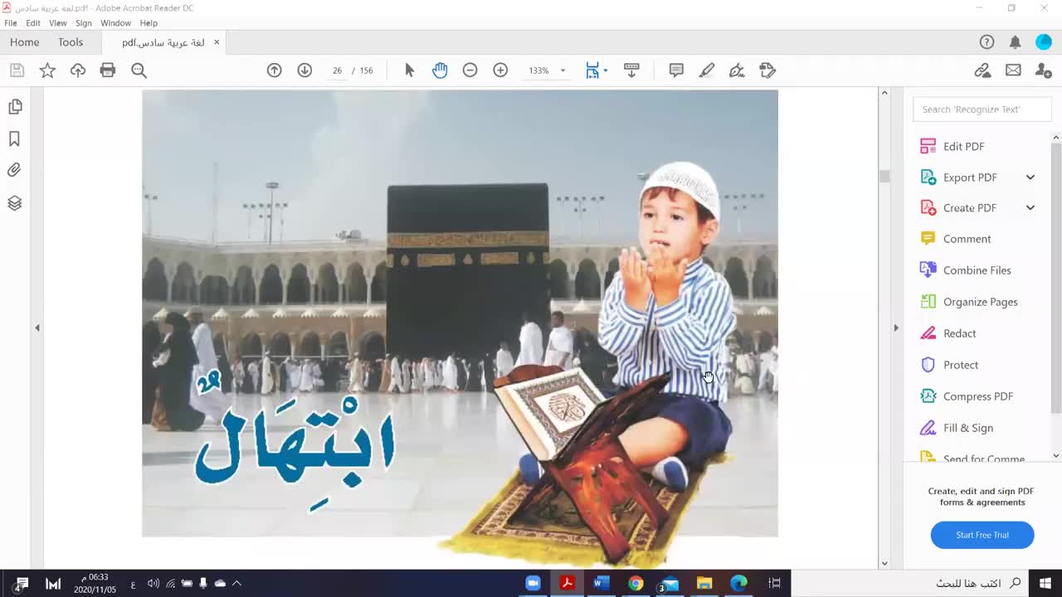This screenshot has width=1062, height=597.
Task: Go to previous page arrow
Action: coord(275,70)
